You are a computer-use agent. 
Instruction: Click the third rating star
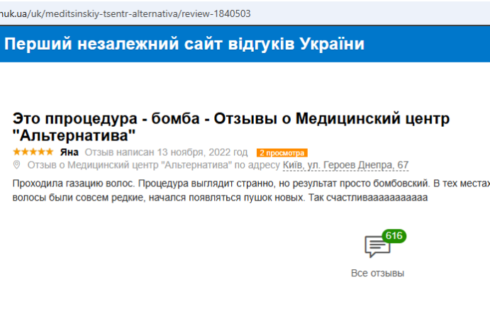(x=33, y=152)
